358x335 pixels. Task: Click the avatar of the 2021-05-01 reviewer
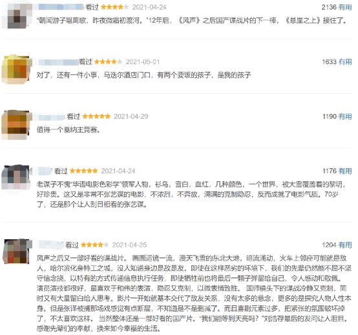tap(16, 69)
